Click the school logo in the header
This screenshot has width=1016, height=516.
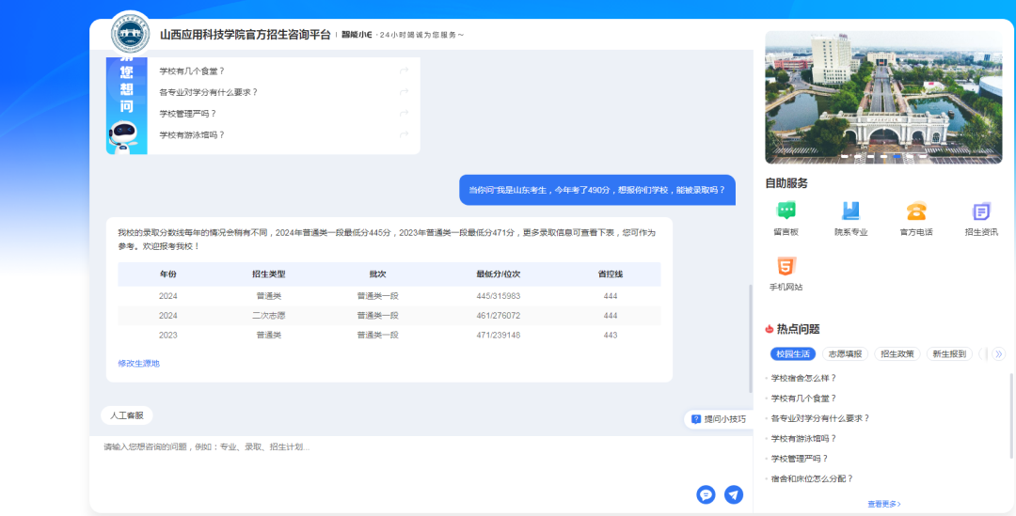[x=130, y=34]
